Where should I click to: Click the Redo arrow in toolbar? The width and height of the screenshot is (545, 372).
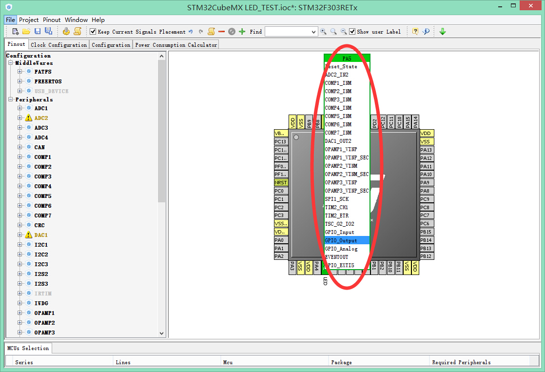point(200,32)
